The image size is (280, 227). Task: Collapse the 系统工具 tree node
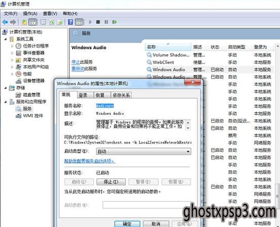pos(6,39)
